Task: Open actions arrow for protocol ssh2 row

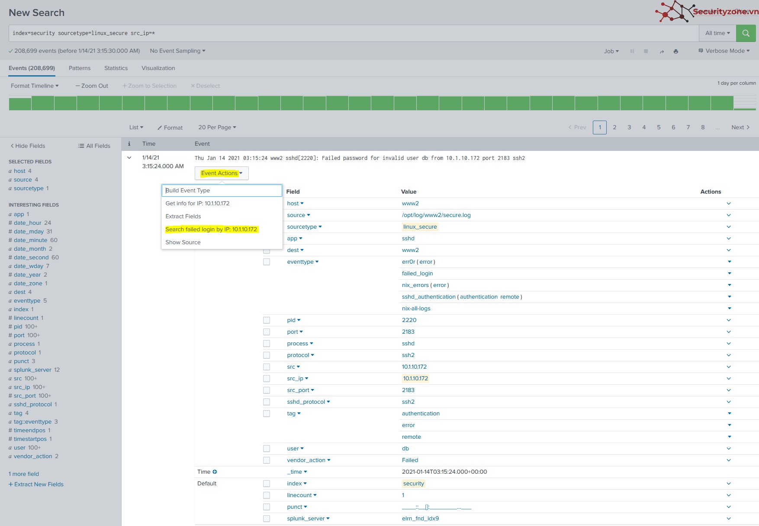Action: click(729, 355)
